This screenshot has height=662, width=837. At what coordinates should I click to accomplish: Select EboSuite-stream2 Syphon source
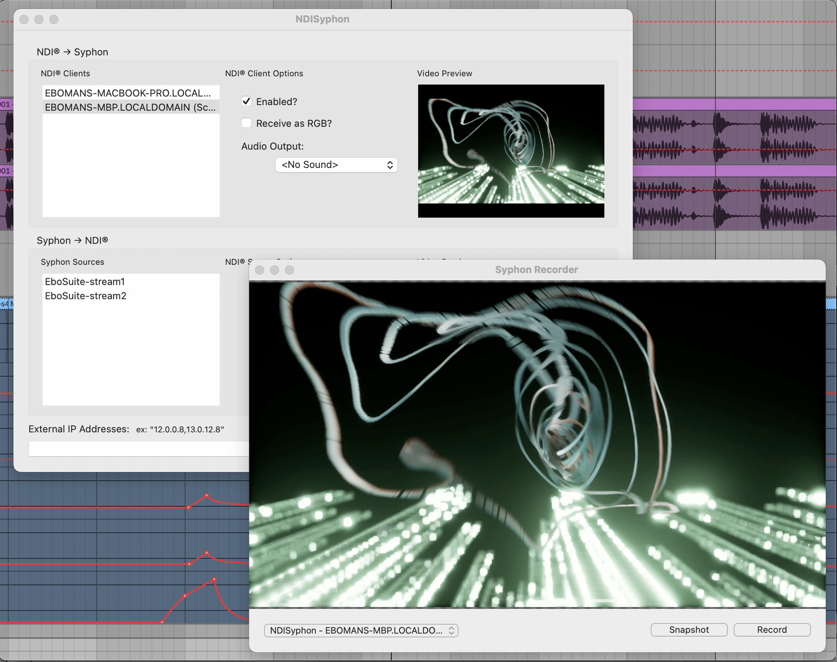86,296
